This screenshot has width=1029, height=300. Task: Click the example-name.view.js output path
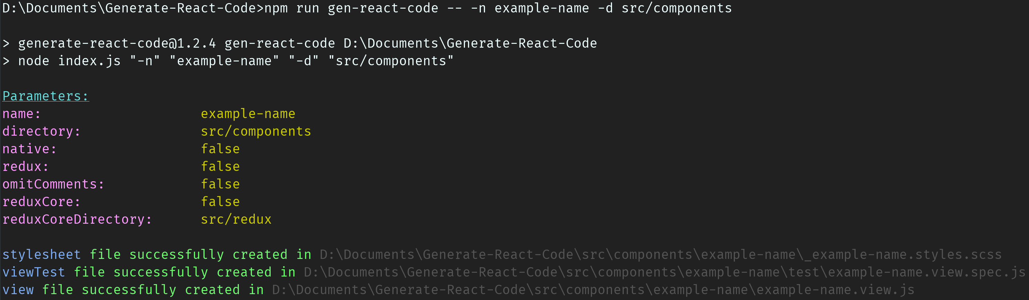[593, 290]
